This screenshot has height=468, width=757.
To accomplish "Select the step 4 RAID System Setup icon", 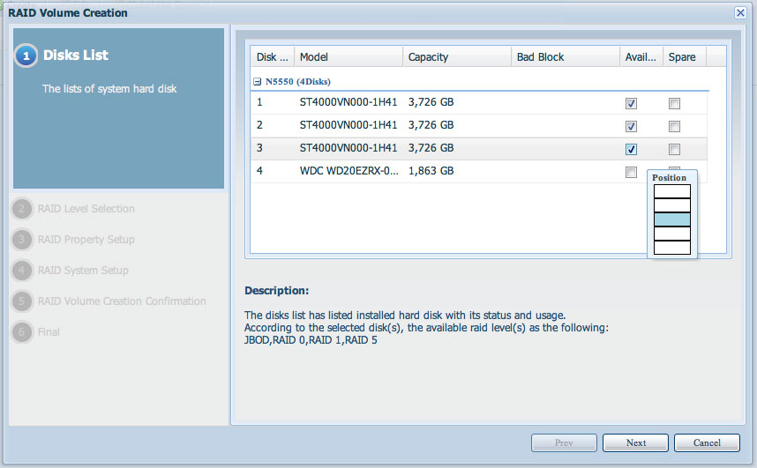I will (23, 271).
